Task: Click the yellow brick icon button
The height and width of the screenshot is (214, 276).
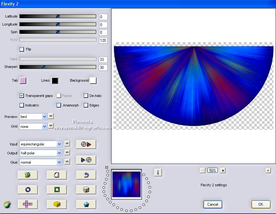Action: 57,204
